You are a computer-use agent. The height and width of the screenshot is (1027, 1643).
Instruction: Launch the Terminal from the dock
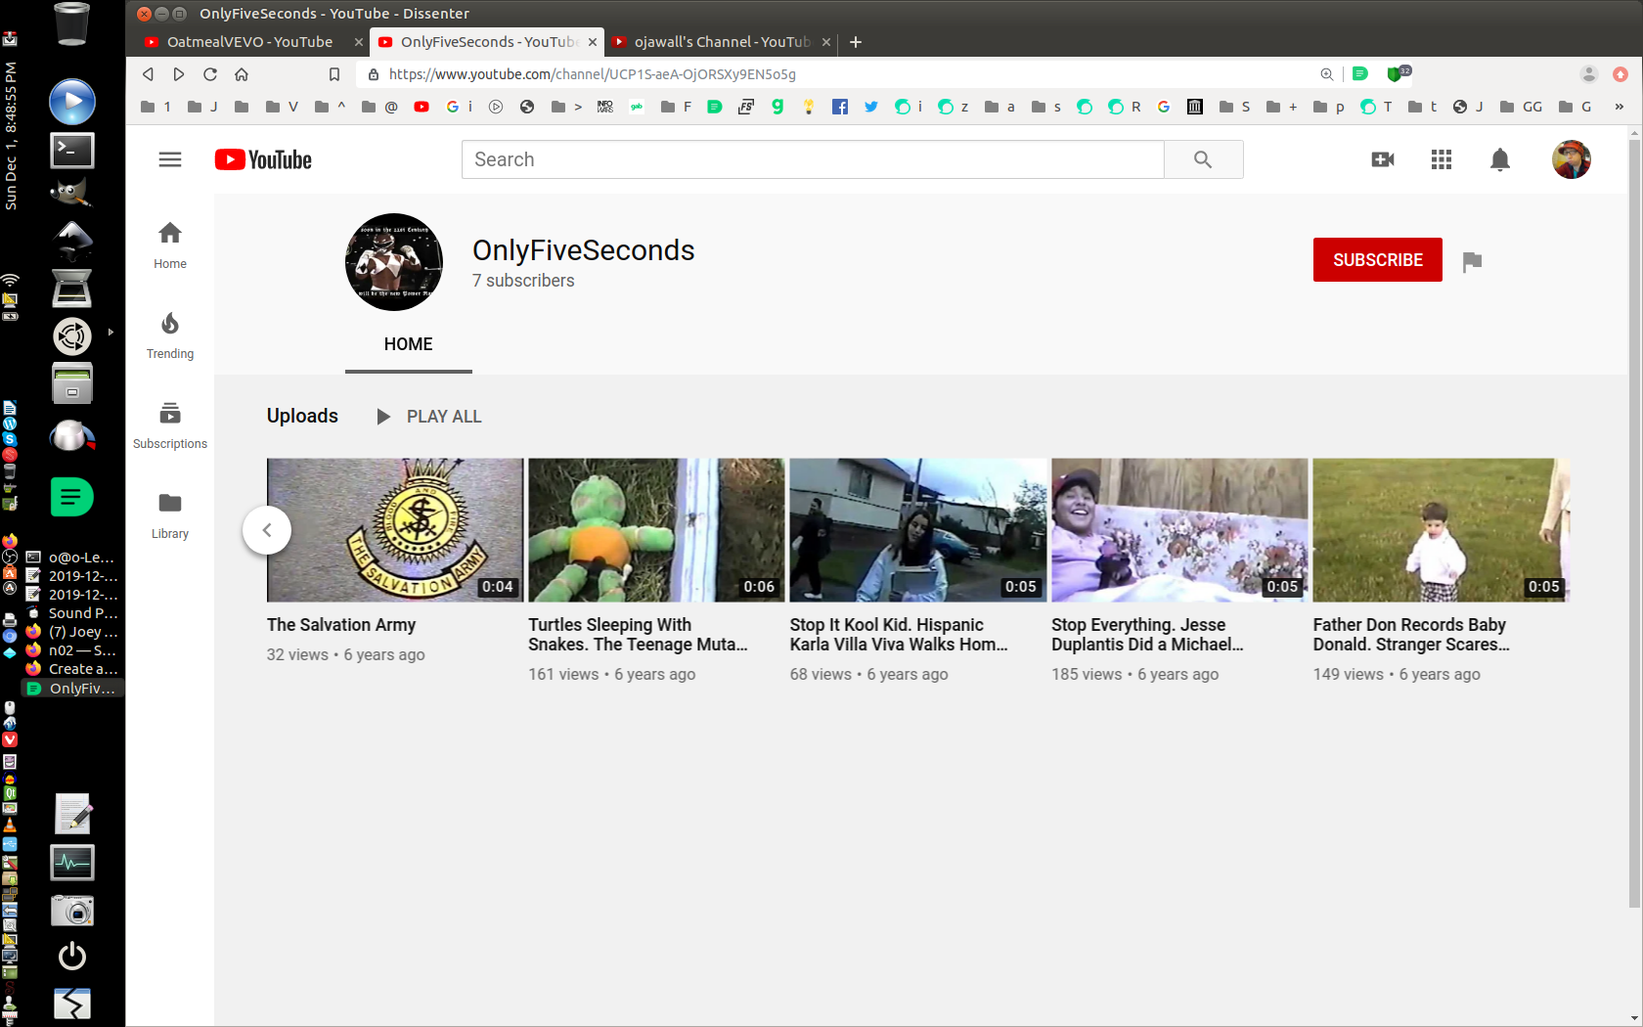[72, 150]
